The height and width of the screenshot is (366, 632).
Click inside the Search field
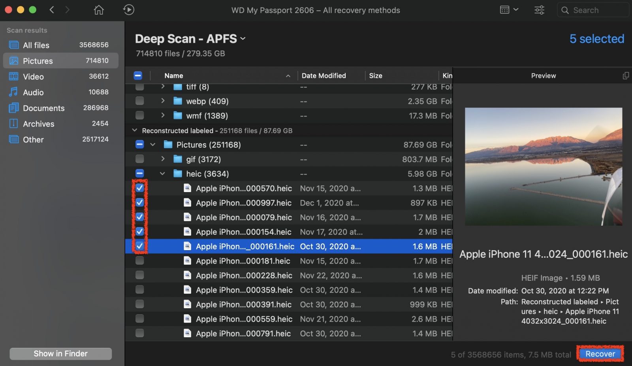(x=592, y=10)
